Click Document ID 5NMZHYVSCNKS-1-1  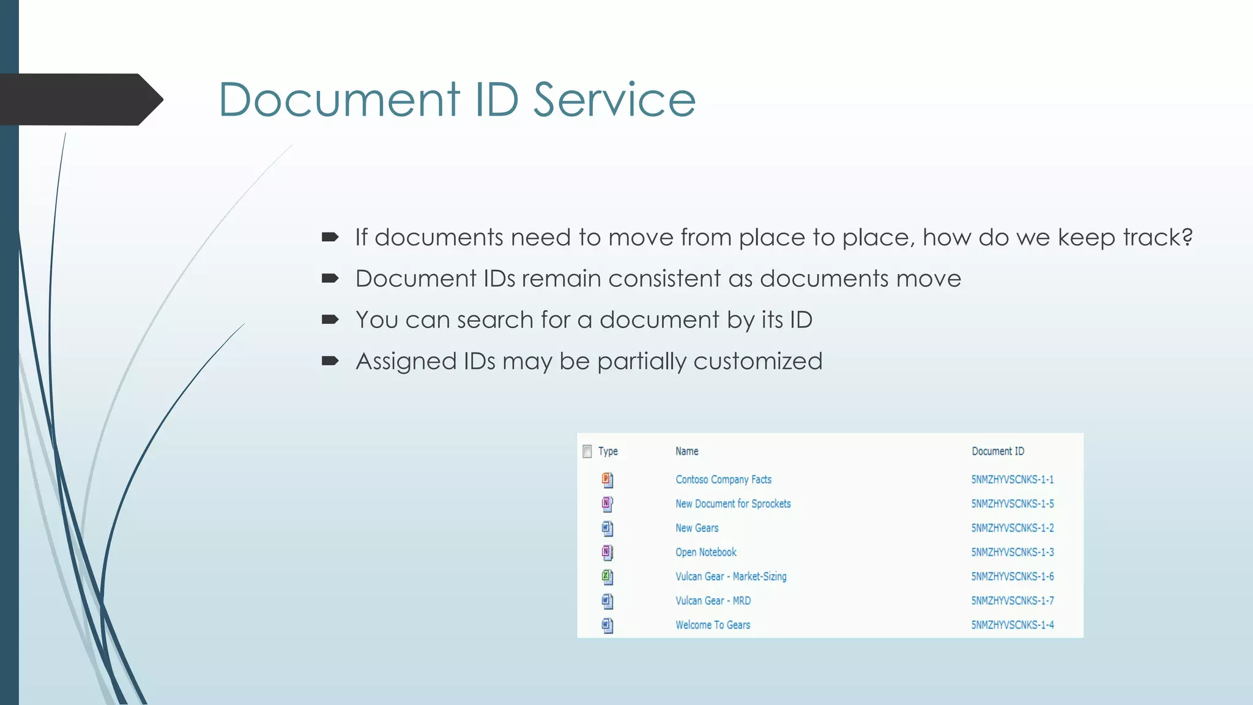(1013, 480)
